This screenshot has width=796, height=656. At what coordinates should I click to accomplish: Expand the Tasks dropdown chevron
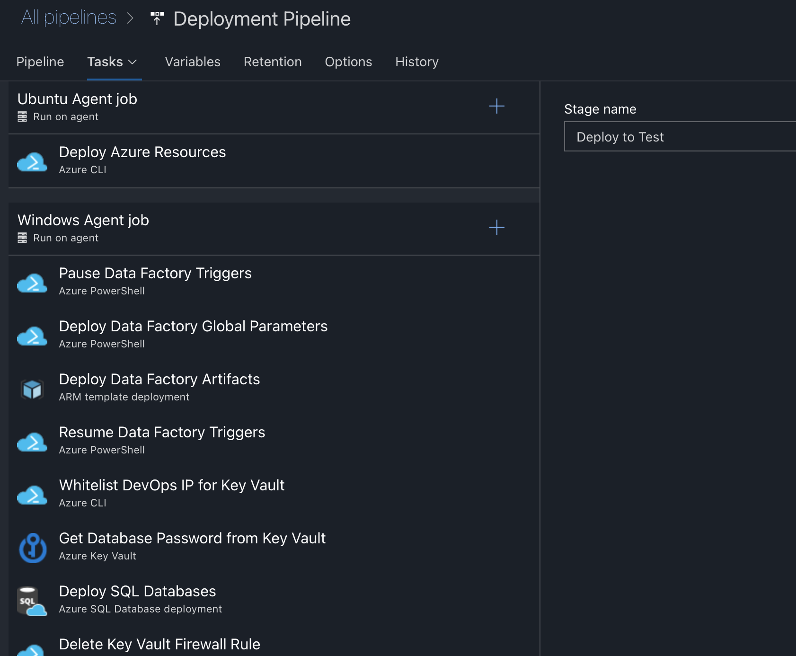pos(133,62)
